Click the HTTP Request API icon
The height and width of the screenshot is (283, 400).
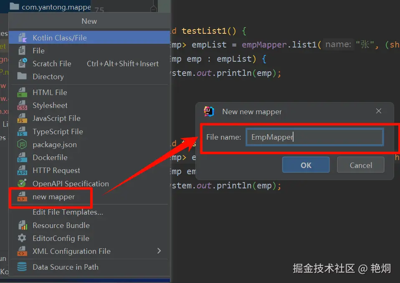click(22, 170)
